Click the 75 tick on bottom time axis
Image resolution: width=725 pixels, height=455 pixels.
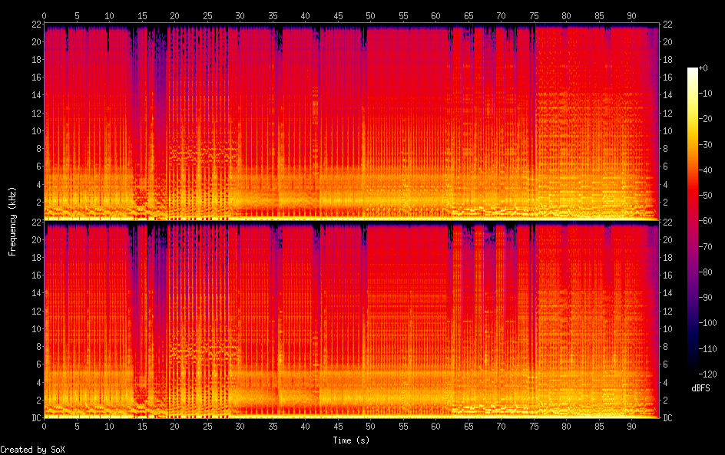[x=533, y=426]
